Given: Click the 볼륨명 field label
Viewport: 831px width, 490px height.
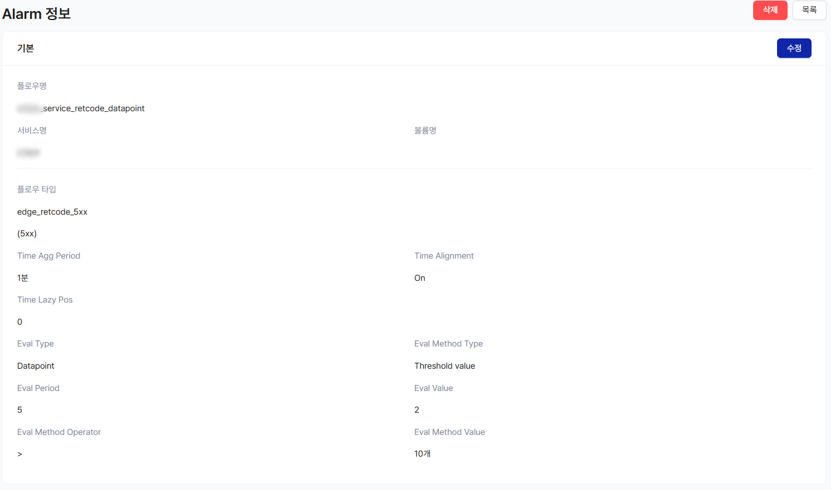Looking at the screenshot, I should pyautogui.click(x=425, y=131).
